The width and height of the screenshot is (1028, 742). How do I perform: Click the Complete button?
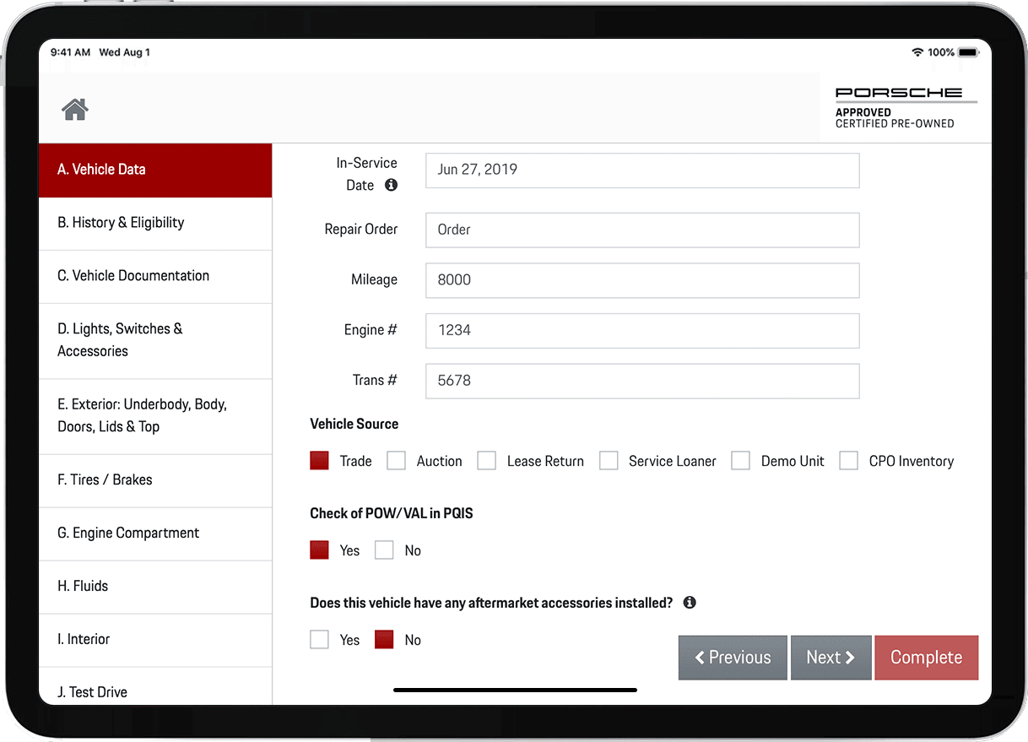point(927,658)
